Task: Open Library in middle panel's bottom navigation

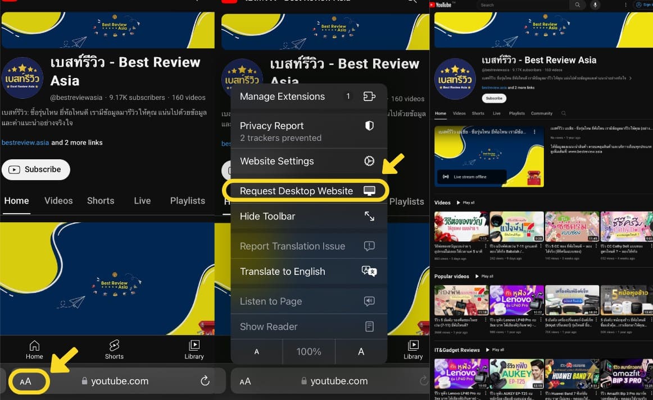Action: (x=413, y=350)
